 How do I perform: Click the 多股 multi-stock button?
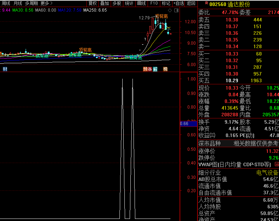(117, 3)
